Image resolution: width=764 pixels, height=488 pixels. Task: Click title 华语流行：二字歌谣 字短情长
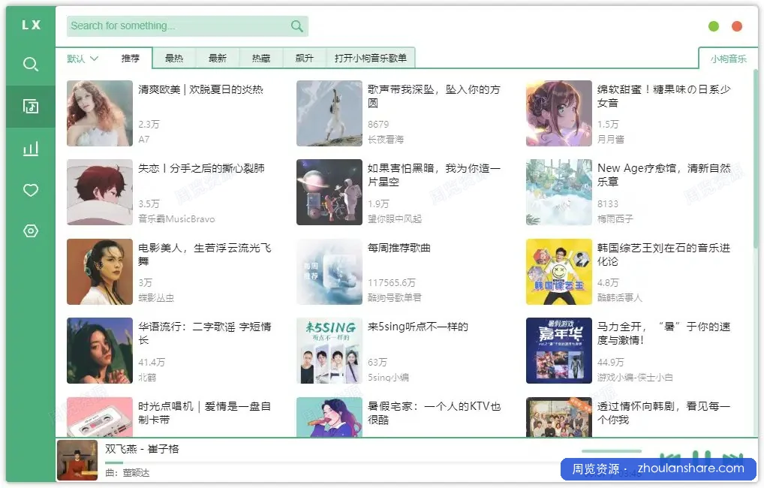[205, 333]
